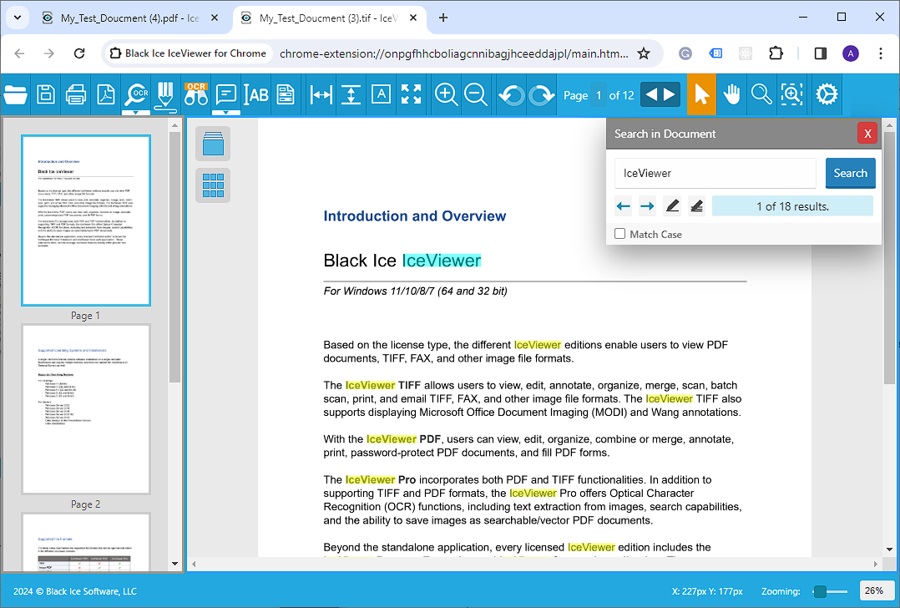Screen dimensions: 900x608
Task: Open the search magnifier tool
Action: [761, 94]
